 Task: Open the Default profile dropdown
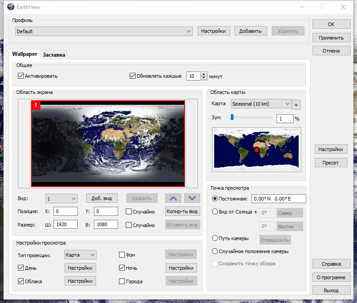[103, 31]
